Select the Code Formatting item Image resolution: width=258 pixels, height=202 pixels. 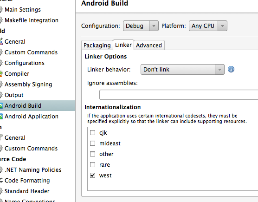(27, 181)
